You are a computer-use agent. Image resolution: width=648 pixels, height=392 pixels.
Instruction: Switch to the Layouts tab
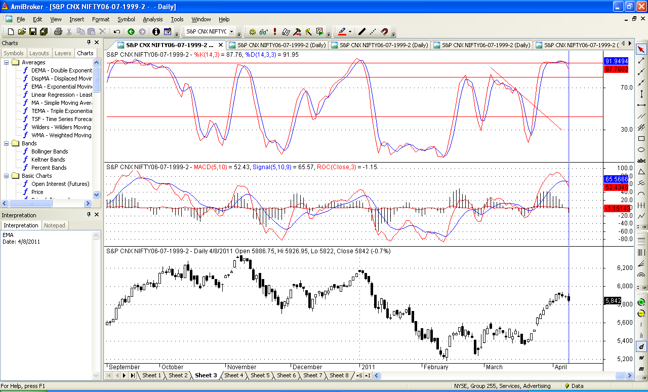coord(39,53)
